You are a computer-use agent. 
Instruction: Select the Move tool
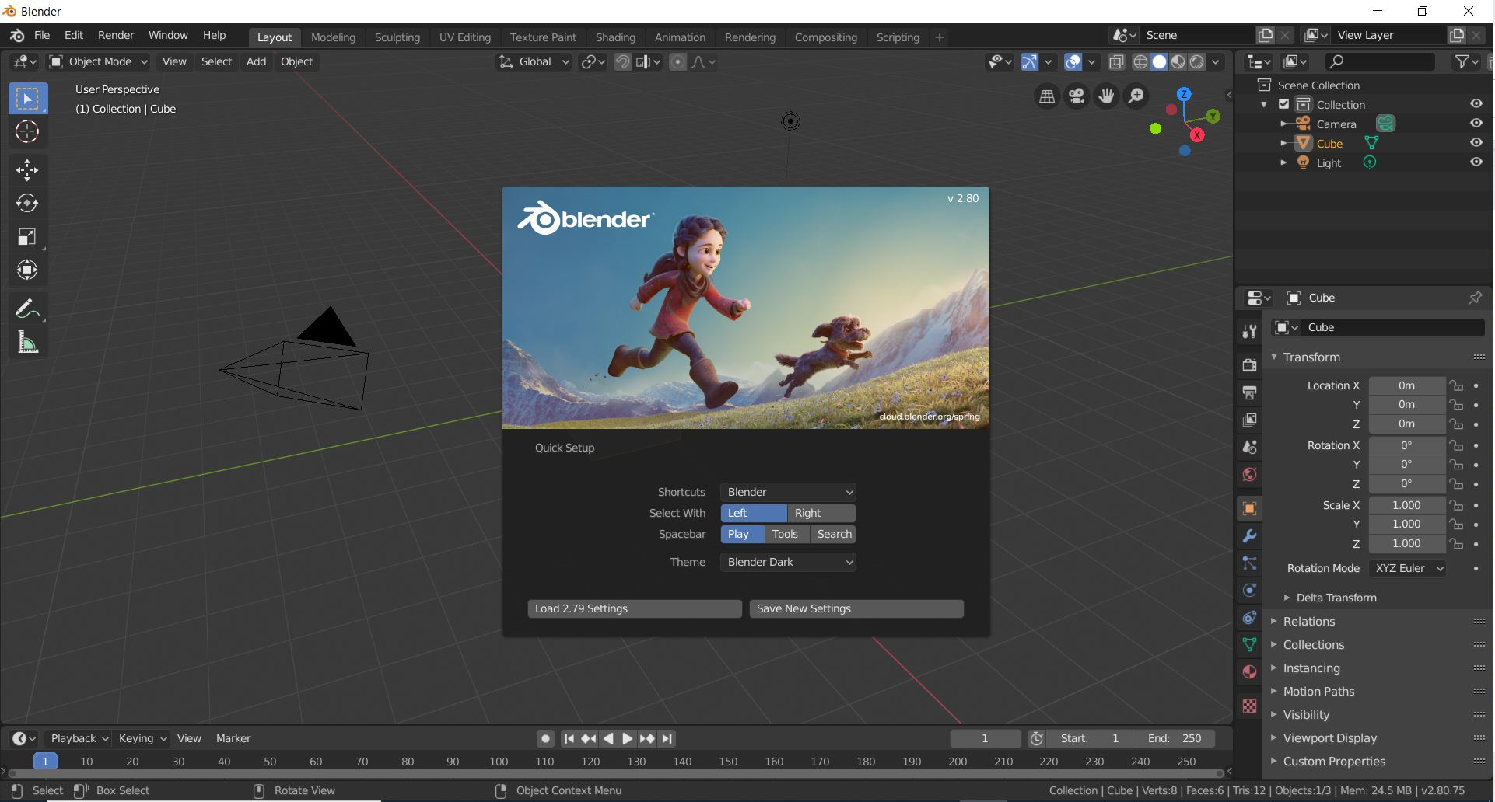(x=27, y=170)
